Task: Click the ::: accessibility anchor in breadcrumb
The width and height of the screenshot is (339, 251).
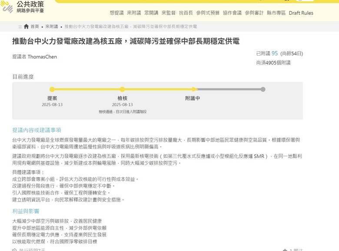Action: pyautogui.click(x=20, y=26)
